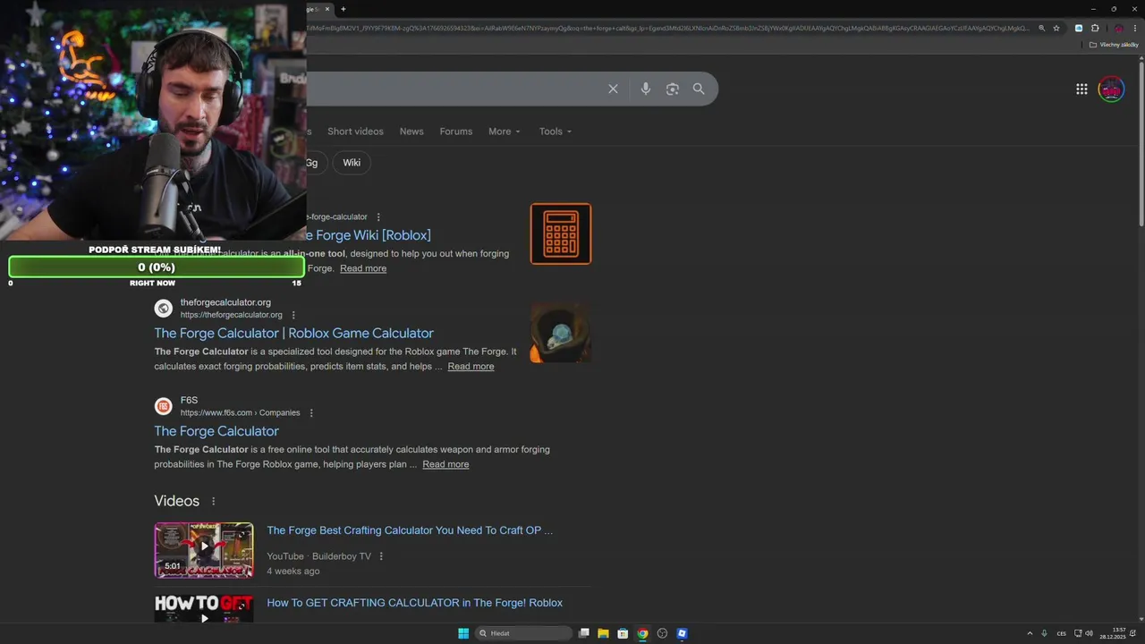The width and height of the screenshot is (1145, 644).
Task: Clear the Google search box with X
Action: tap(613, 89)
